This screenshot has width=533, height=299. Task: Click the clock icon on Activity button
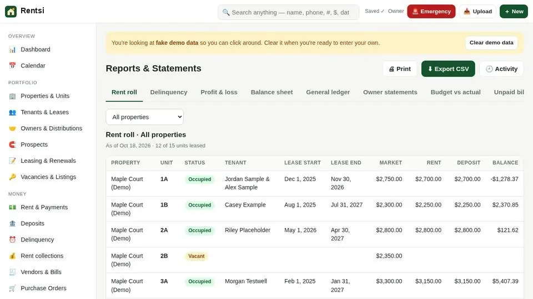pos(489,69)
